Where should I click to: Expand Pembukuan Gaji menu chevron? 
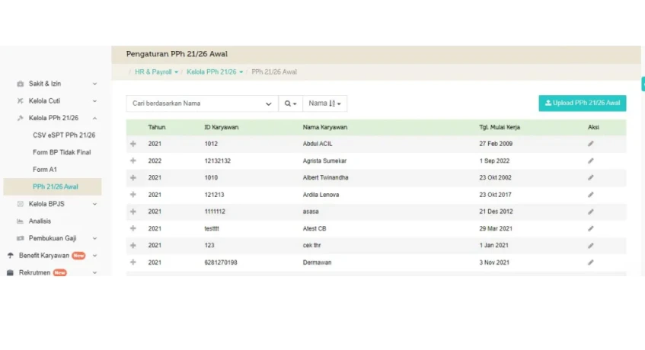94,238
